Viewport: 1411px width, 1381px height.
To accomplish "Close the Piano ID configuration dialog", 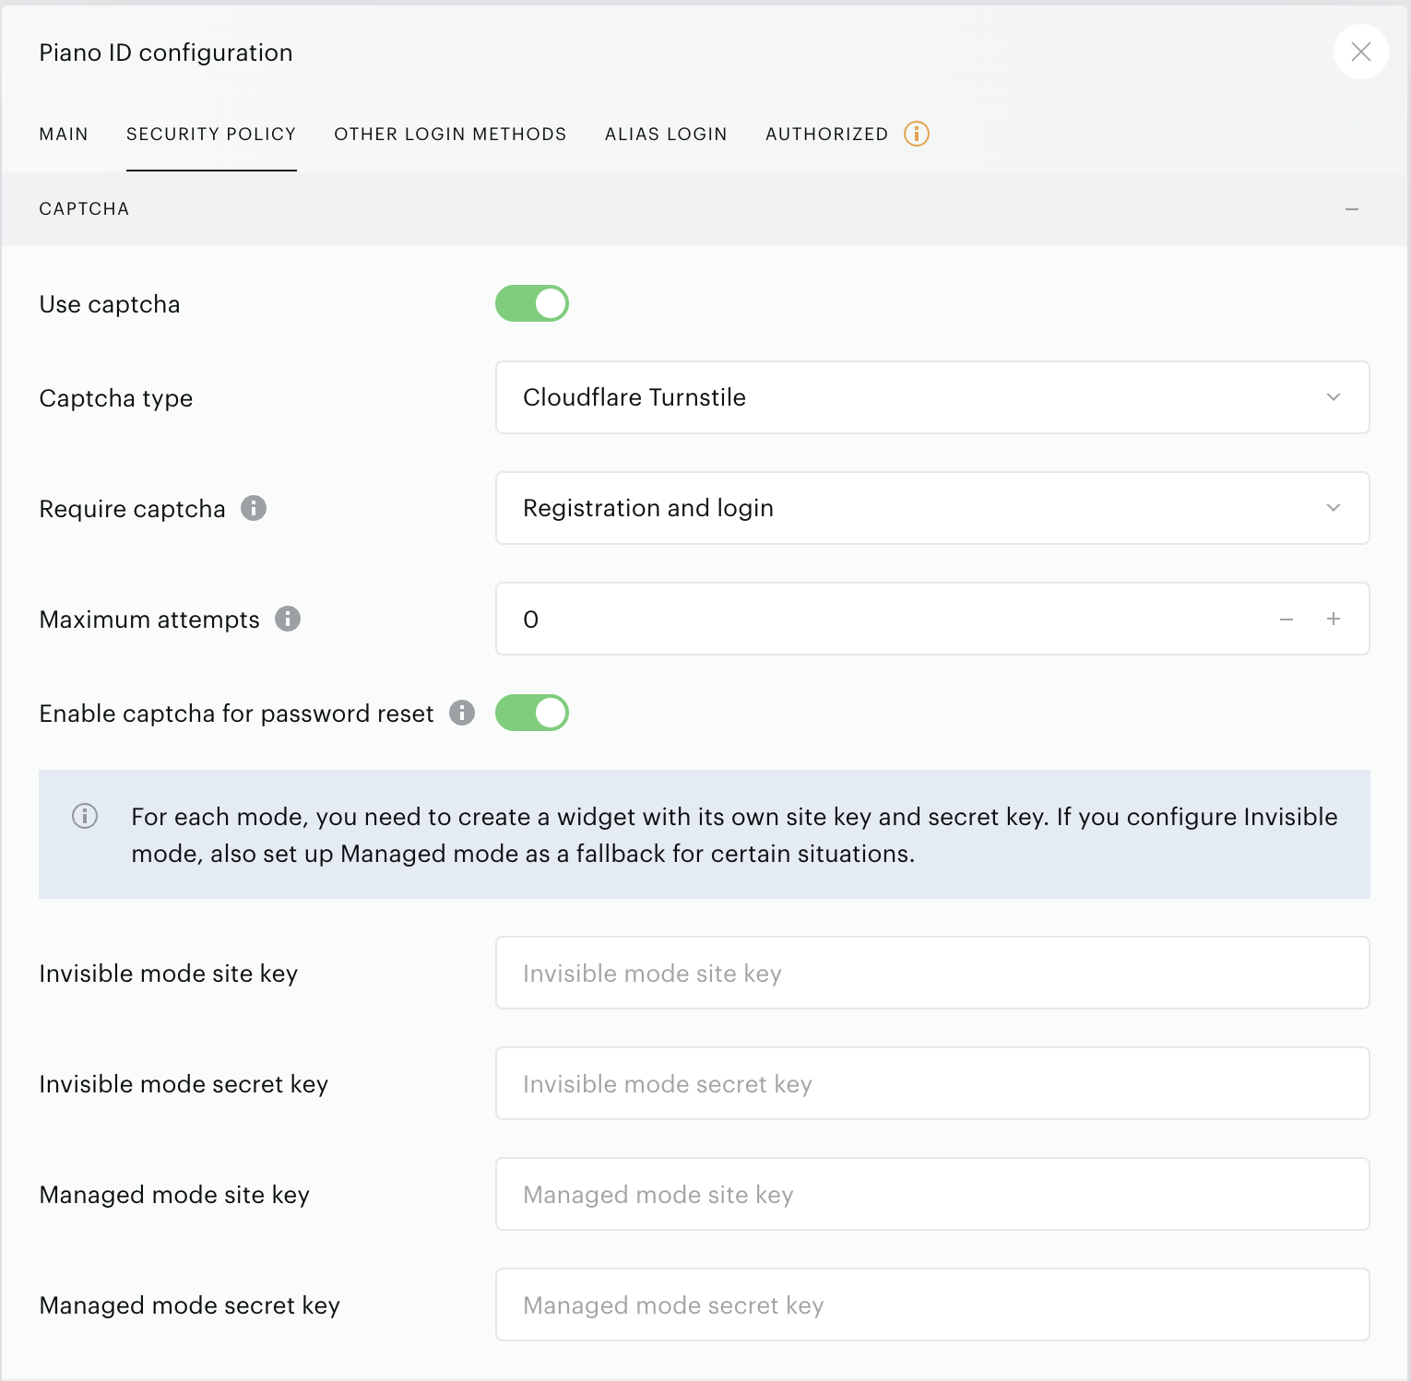I will pyautogui.click(x=1361, y=52).
